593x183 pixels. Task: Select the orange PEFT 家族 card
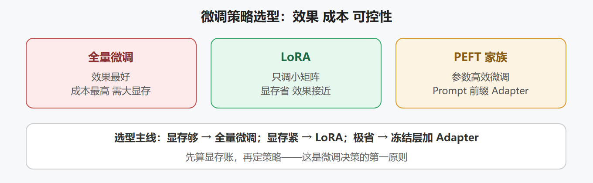click(x=481, y=73)
